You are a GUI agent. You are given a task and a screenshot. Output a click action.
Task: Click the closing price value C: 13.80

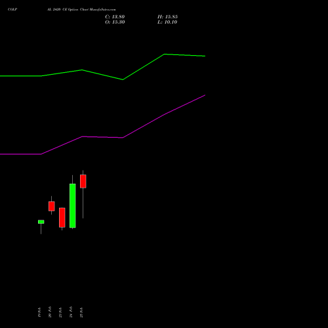115,17
